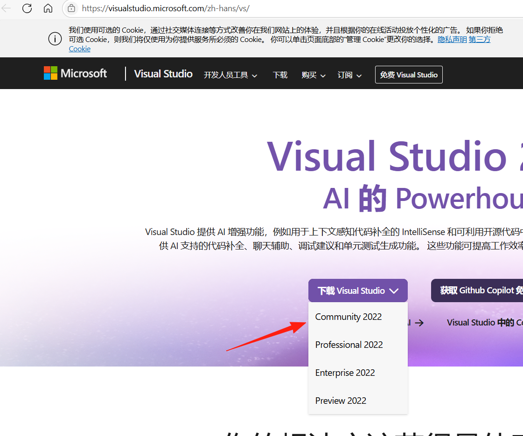Click arrow icon beside Community 2022 menu

click(419, 323)
